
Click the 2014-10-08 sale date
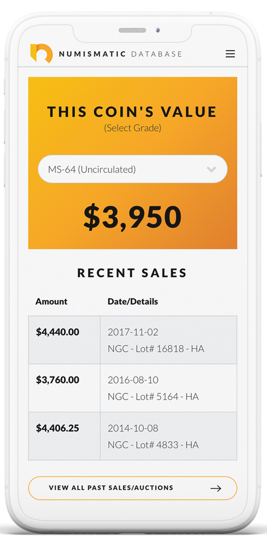[x=133, y=428]
